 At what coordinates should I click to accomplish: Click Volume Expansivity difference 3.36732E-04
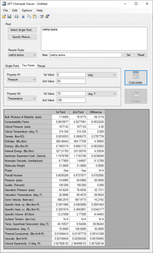tap(96, 244)
